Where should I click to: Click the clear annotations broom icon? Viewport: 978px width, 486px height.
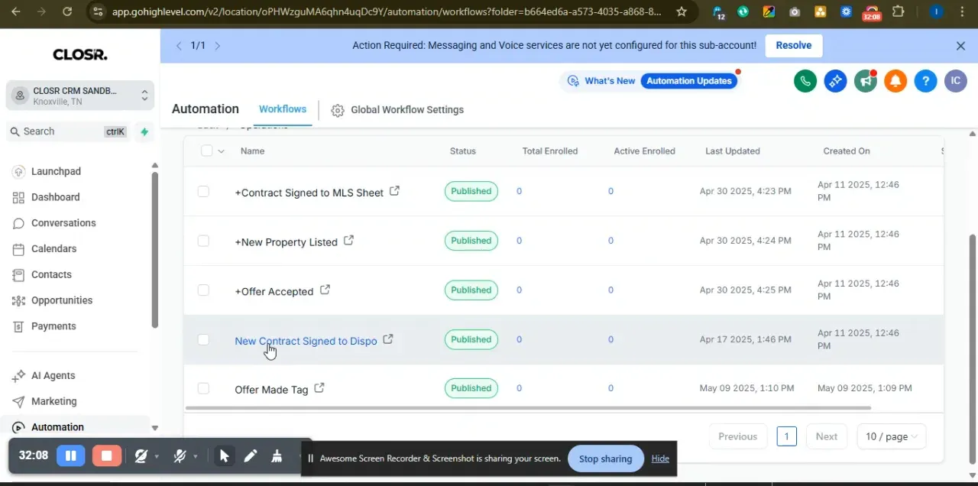(277, 456)
